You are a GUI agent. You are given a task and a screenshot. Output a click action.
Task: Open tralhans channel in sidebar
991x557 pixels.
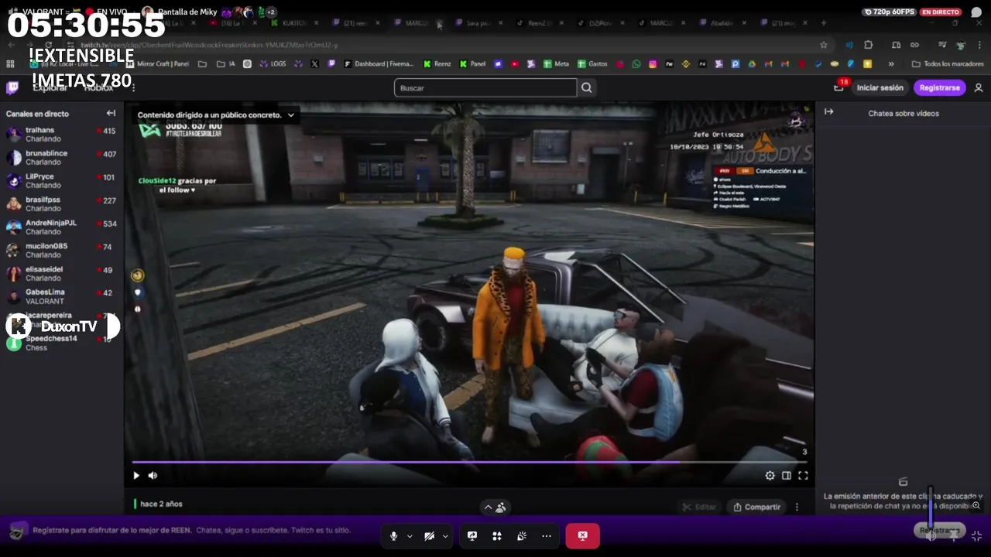tap(61, 135)
